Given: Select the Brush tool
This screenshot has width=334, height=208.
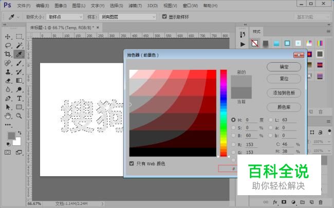Looking at the screenshot, I should click(x=19, y=63).
